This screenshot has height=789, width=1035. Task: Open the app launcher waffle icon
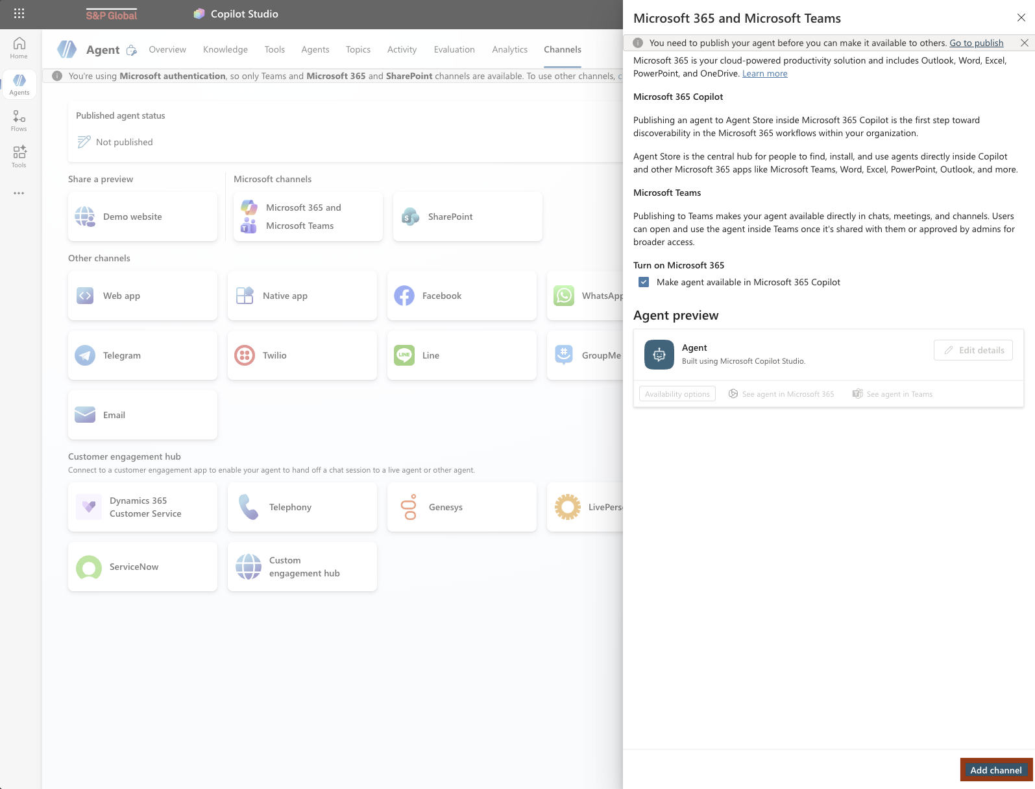[x=19, y=14]
